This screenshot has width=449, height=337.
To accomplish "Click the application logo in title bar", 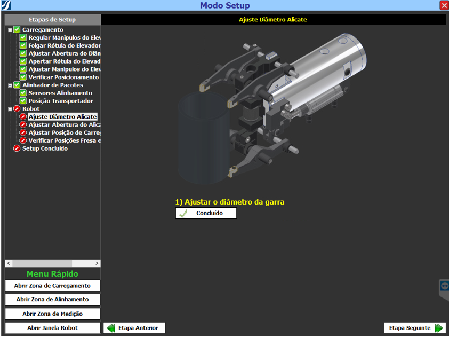I will tap(6, 5).
